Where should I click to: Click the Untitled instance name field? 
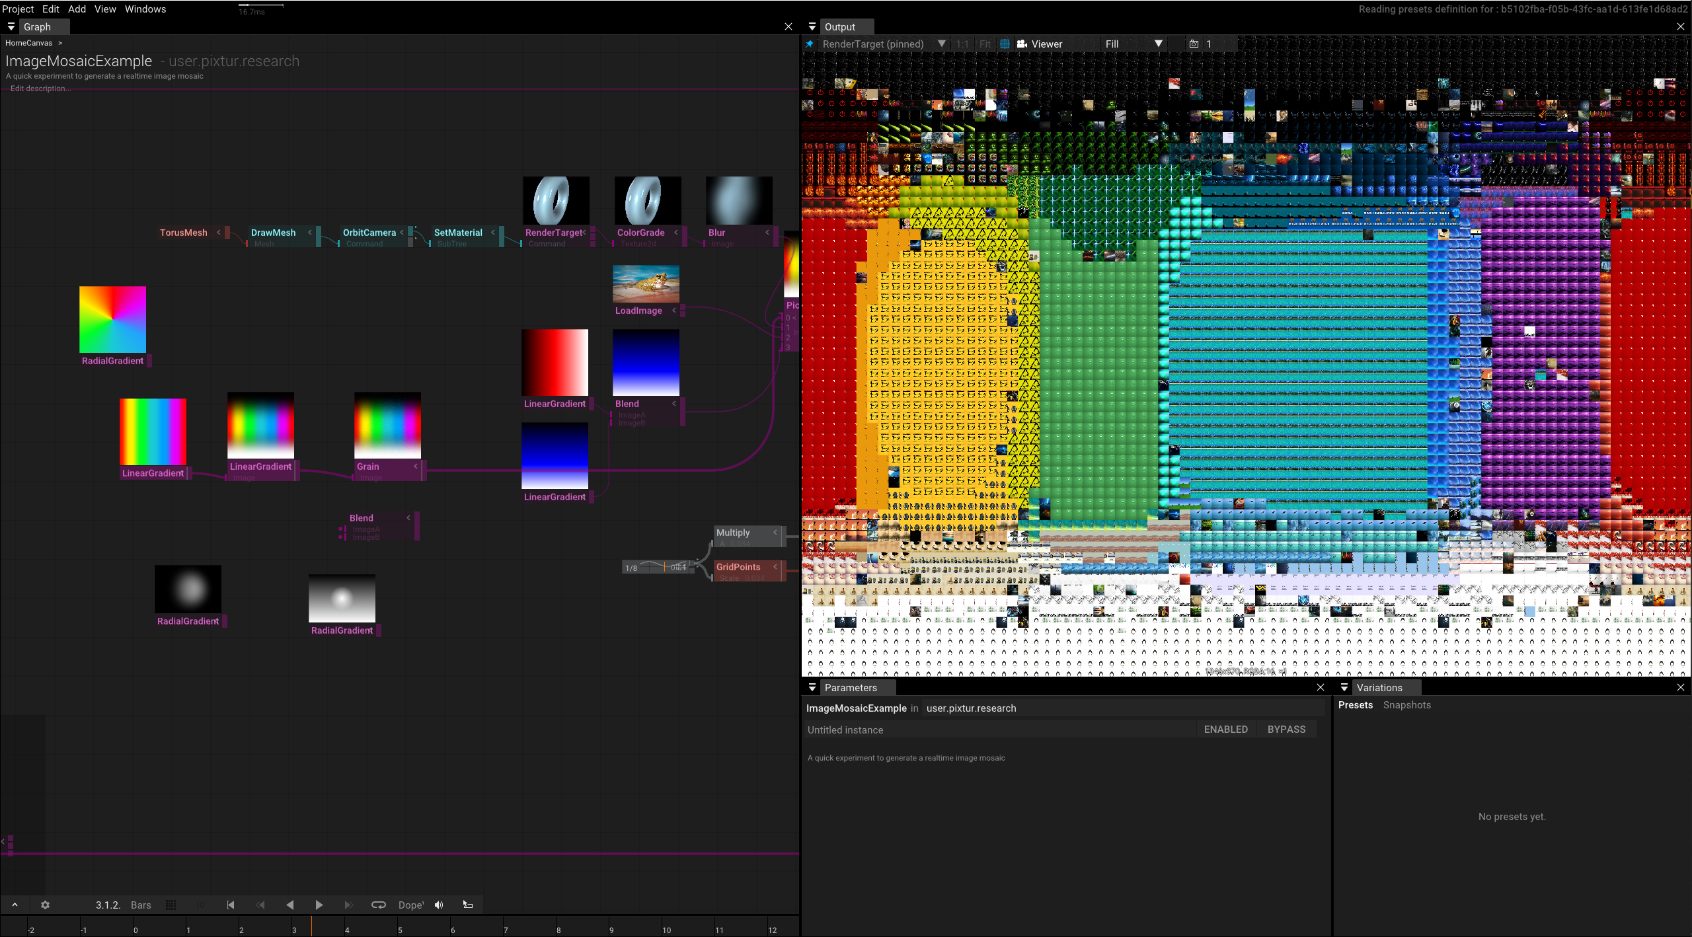coord(1000,730)
